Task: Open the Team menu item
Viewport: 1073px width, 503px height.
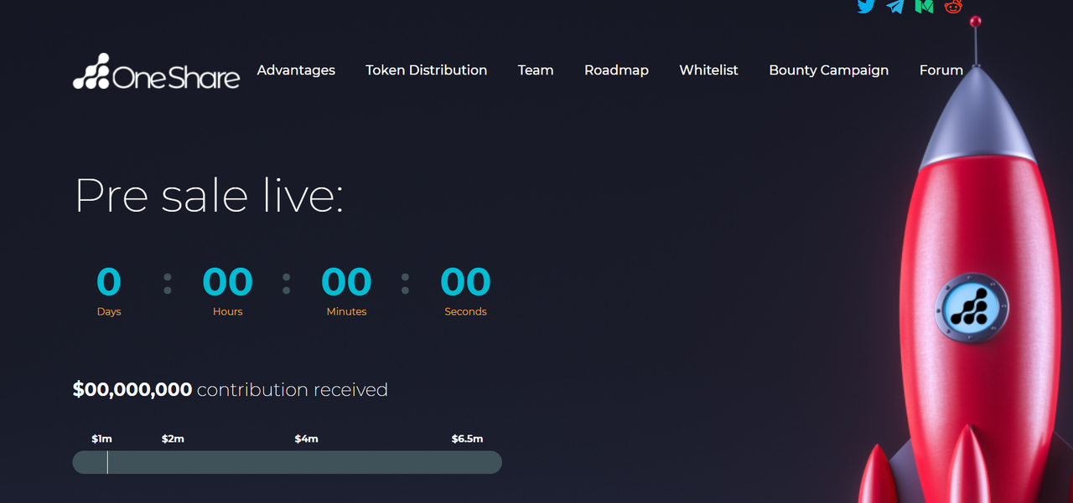Action: pyautogui.click(x=536, y=70)
